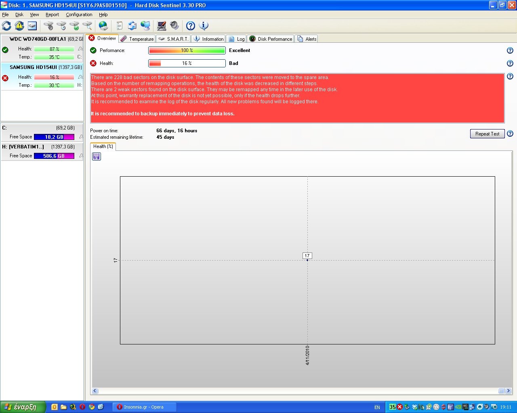Click the 66 days, 16 hours power-on value
Image resolution: width=517 pixels, height=413 pixels.
pyautogui.click(x=177, y=131)
